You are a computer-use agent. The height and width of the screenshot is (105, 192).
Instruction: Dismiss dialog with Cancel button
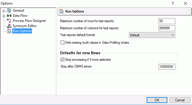(x=180, y=100)
